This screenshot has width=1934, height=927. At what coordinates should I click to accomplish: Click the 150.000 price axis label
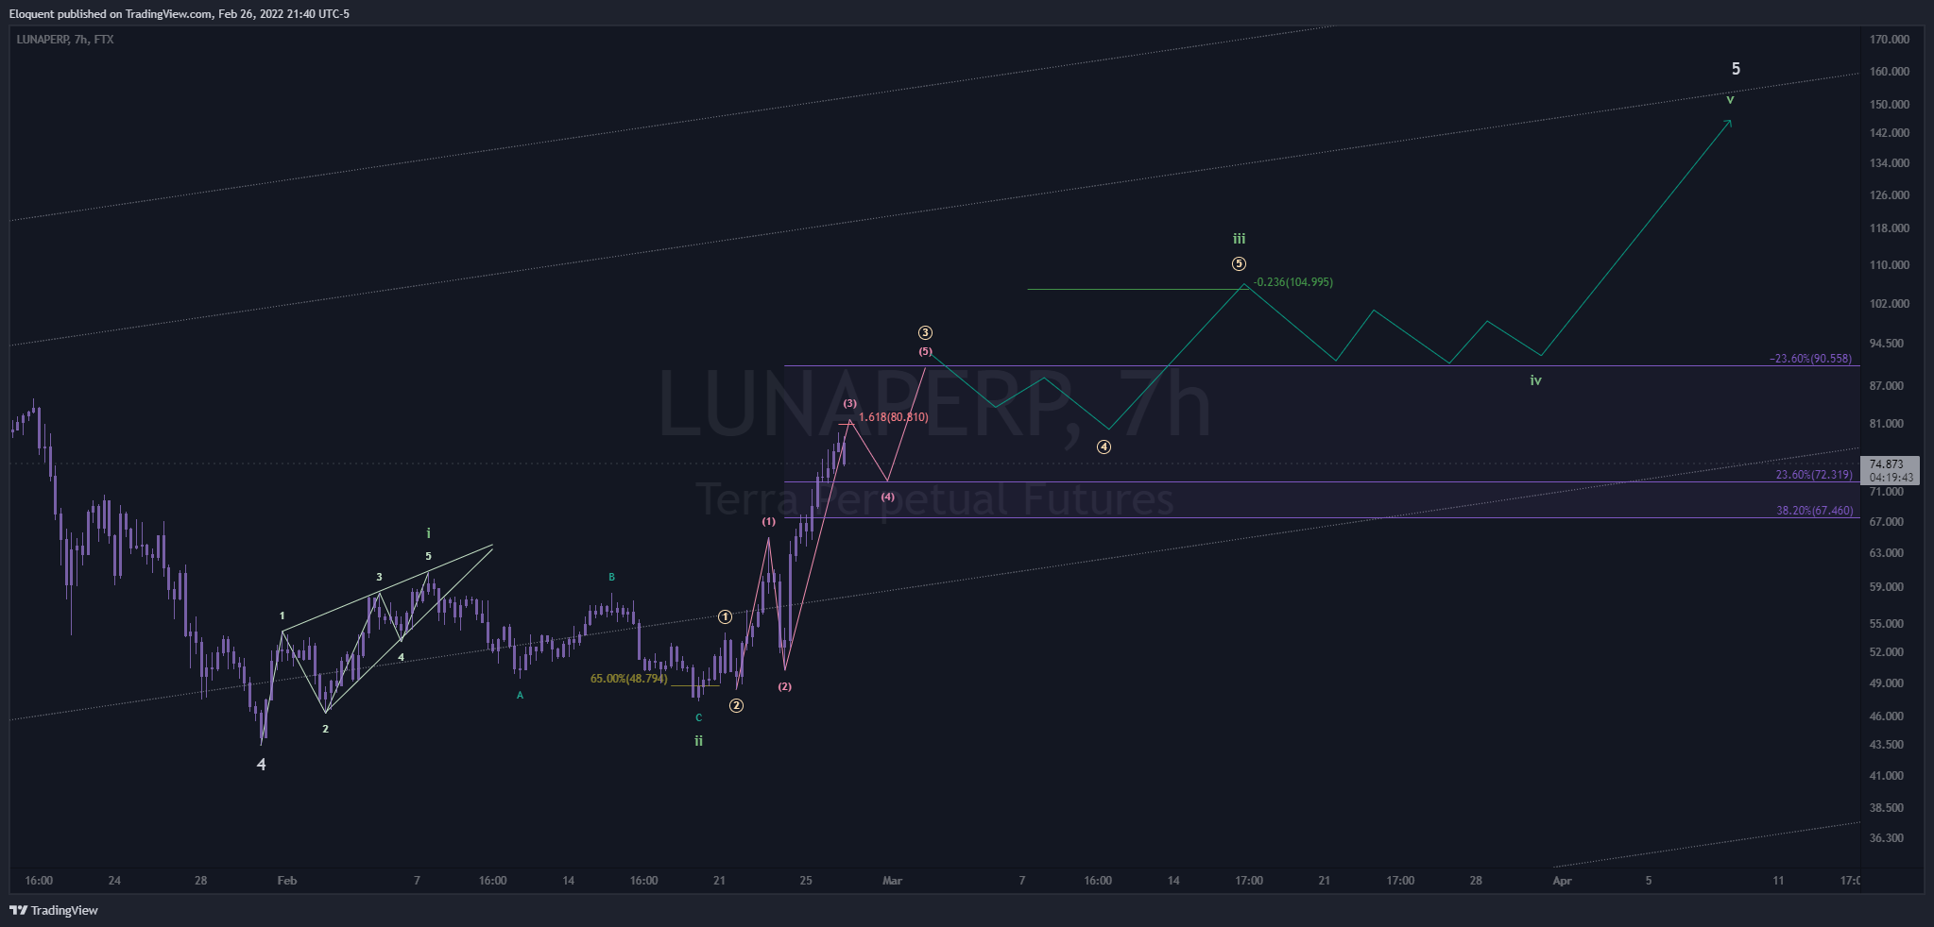(x=1890, y=105)
